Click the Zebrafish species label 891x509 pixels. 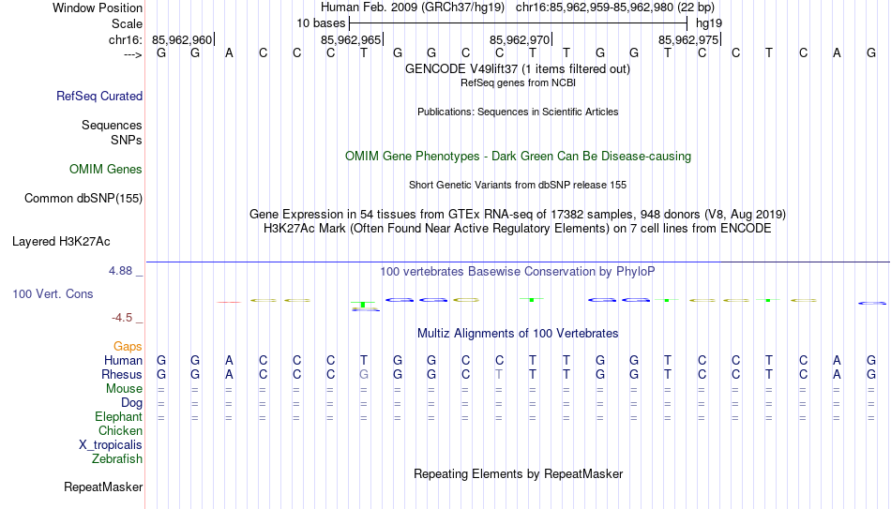[117, 458]
